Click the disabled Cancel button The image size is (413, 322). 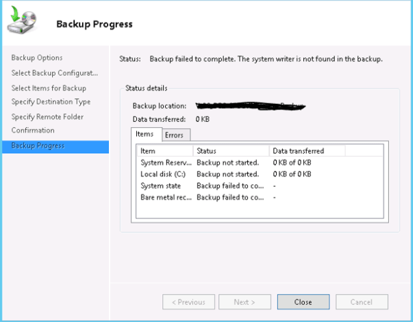[x=362, y=302]
